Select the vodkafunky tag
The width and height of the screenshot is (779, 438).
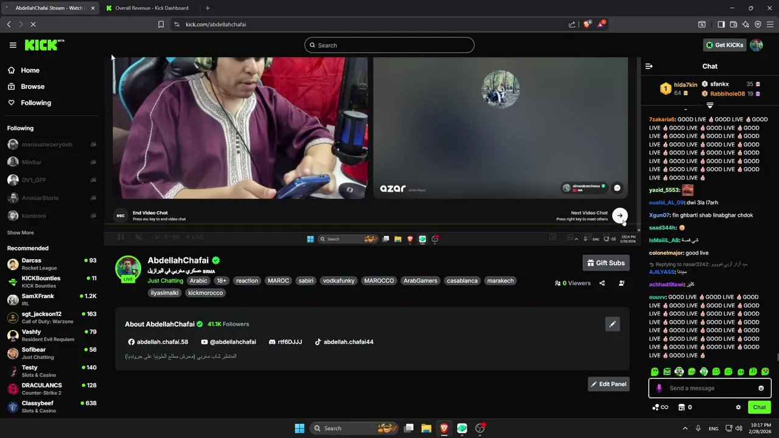coord(338,280)
